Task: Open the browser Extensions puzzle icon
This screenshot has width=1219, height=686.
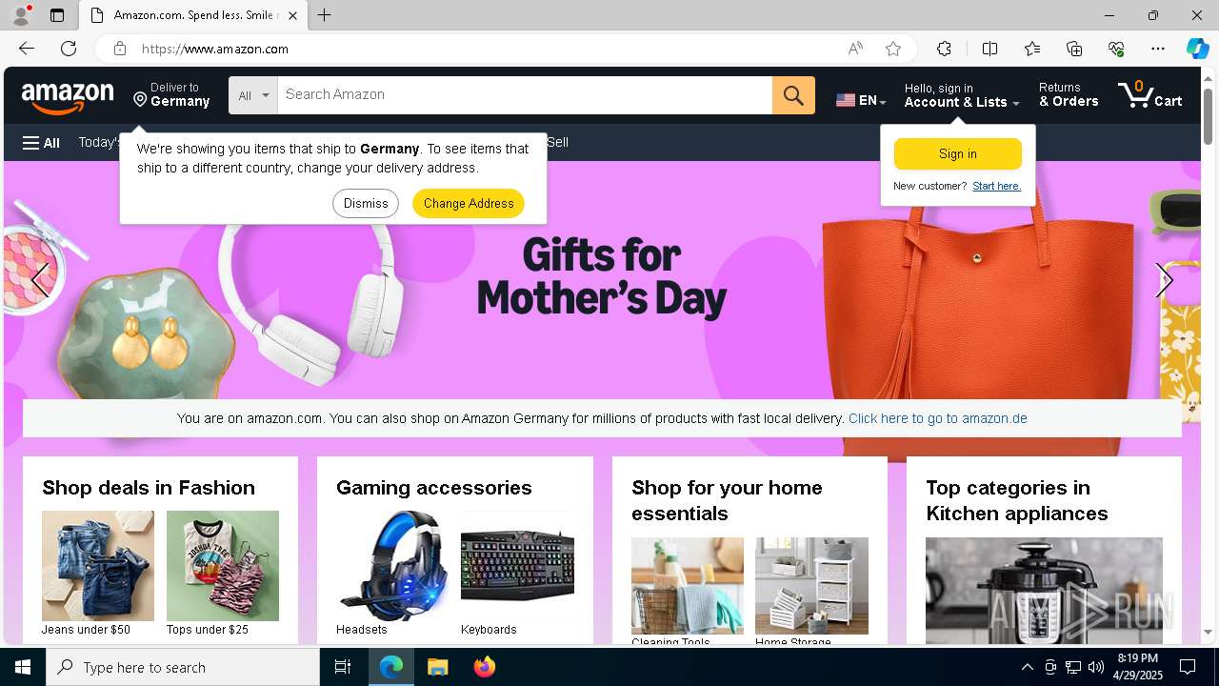Action: click(x=944, y=49)
